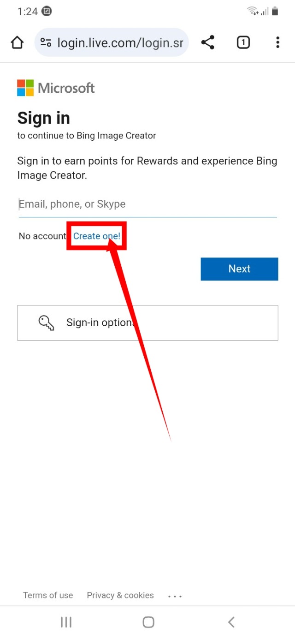Focus the Email, phone, or Skype field
The height and width of the screenshot is (640, 295).
click(147, 204)
